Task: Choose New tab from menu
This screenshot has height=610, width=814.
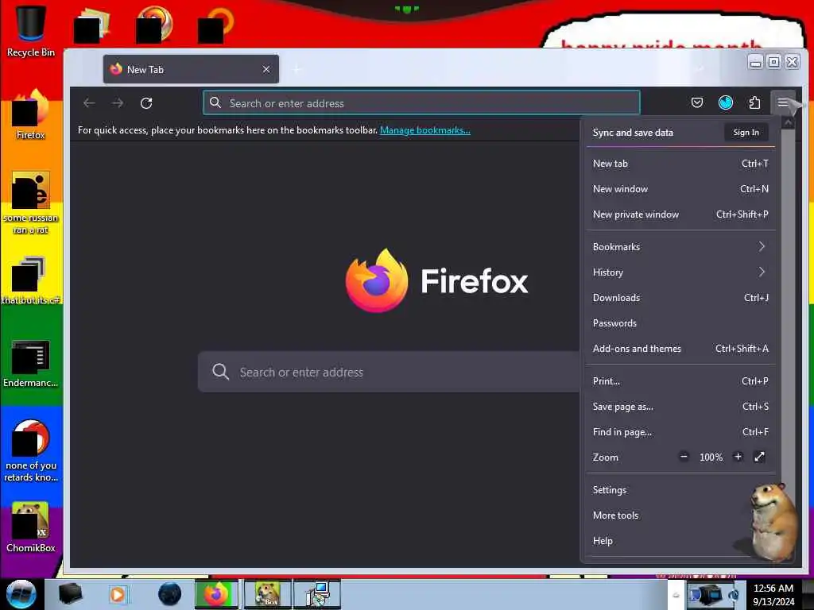Action: pyautogui.click(x=680, y=164)
